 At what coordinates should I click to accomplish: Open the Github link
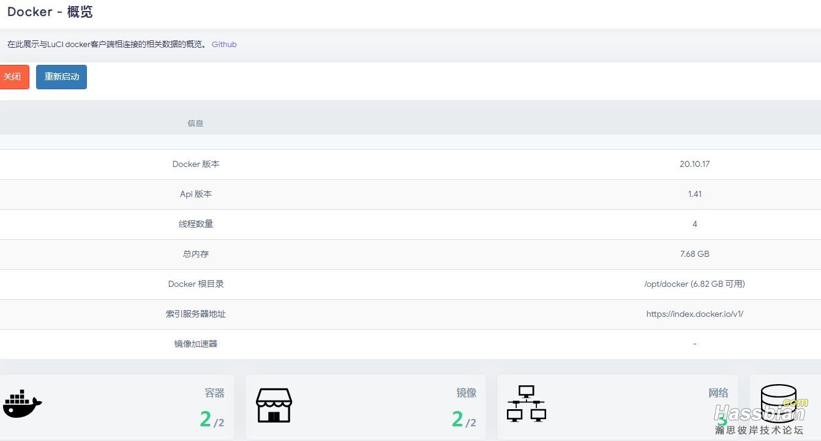coord(224,45)
